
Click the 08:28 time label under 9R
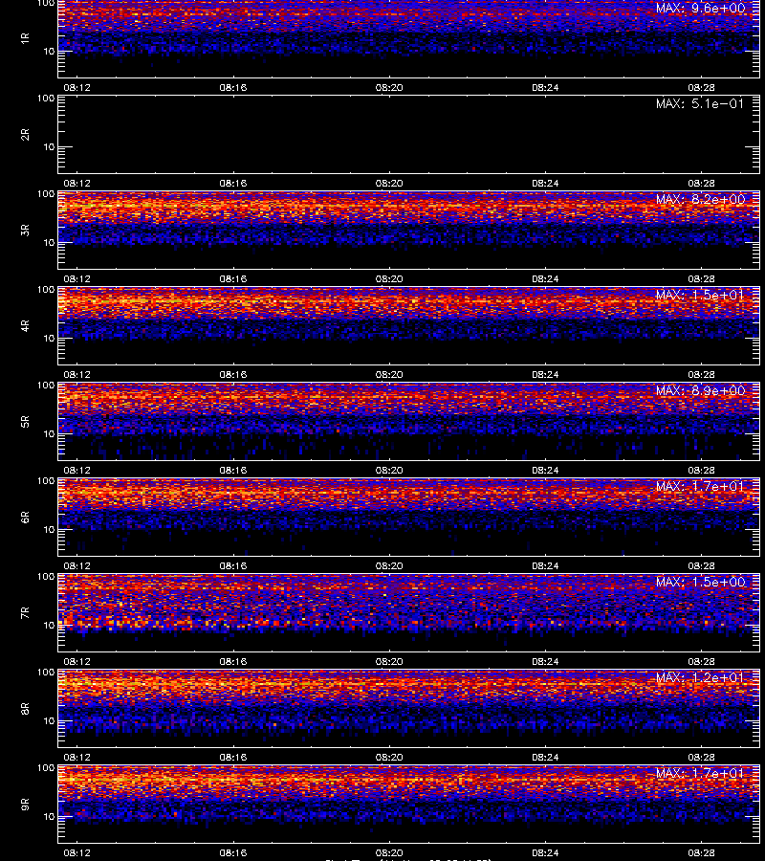coord(701,852)
